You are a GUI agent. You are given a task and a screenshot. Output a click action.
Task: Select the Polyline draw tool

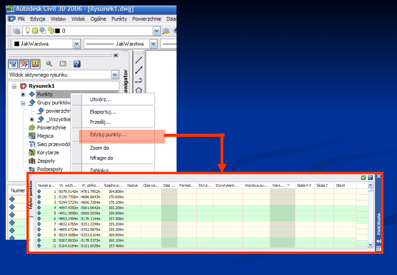(139, 80)
